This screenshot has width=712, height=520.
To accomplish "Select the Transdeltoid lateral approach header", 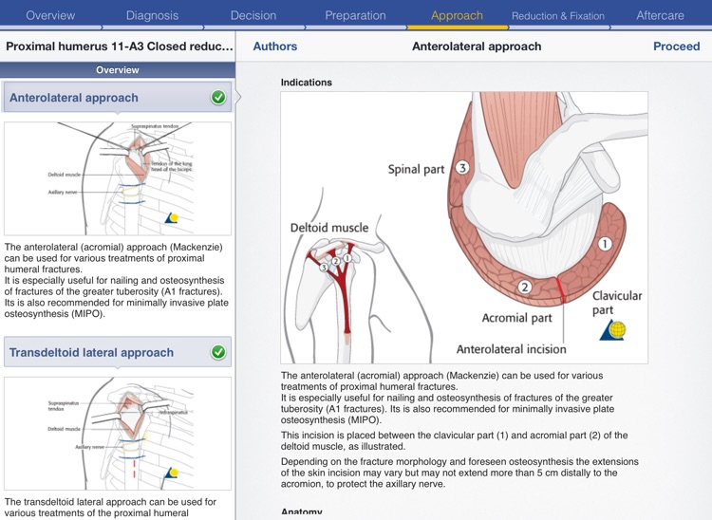I will coord(117,352).
